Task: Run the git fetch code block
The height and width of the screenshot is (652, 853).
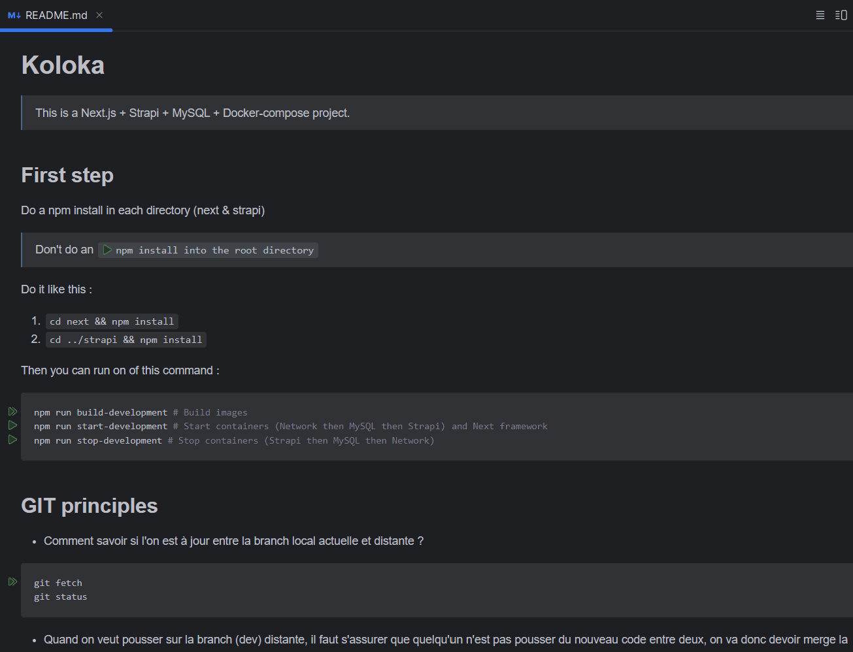Action: [12, 581]
